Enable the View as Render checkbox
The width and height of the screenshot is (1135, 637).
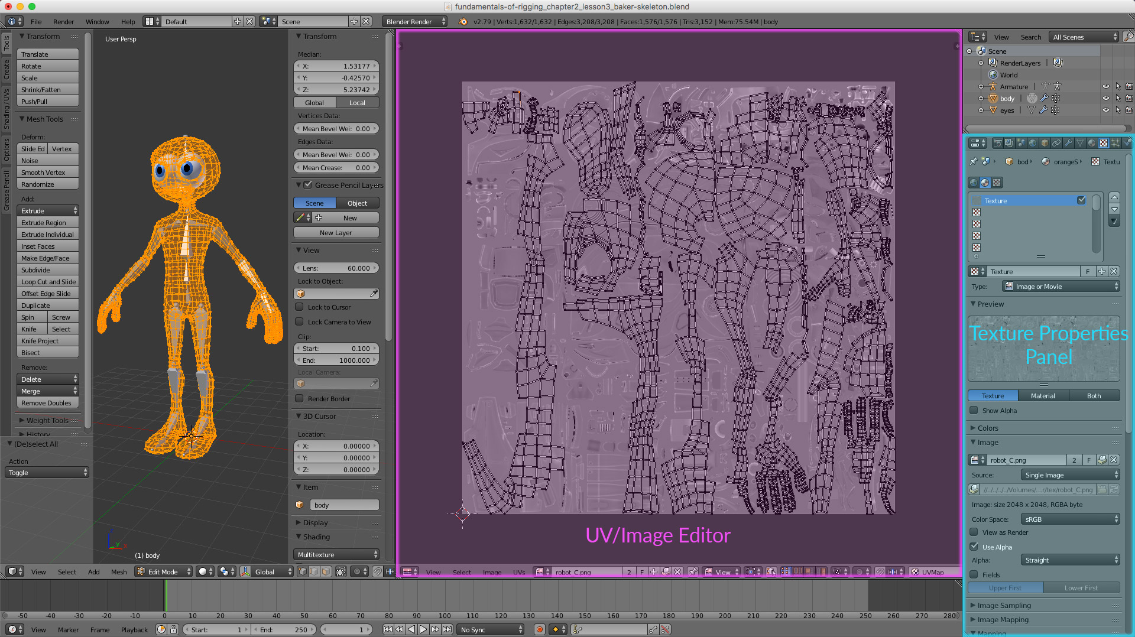point(974,532)
